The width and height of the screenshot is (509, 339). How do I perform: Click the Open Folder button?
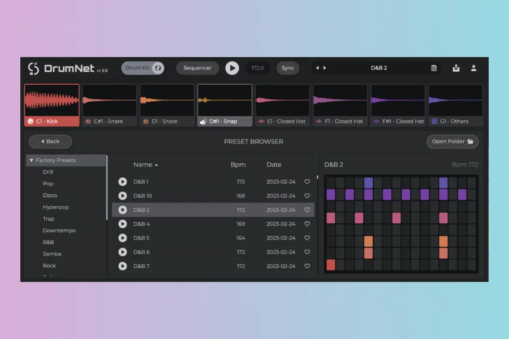tap(452, 141)
